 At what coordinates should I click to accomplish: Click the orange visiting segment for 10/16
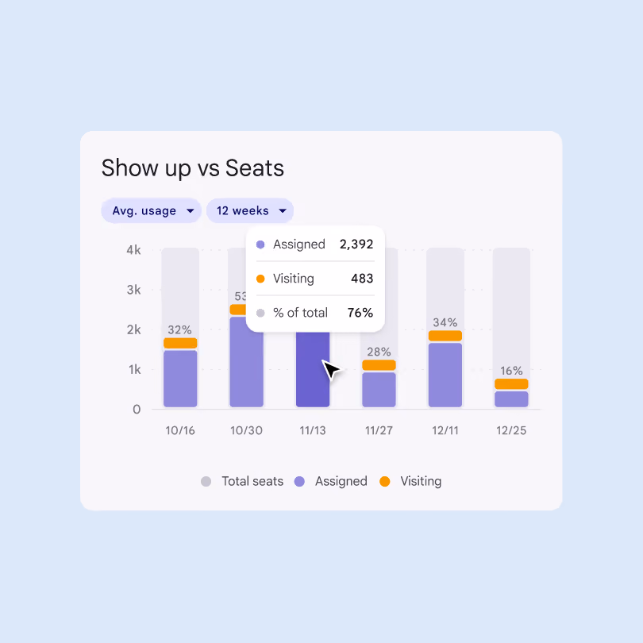pos(180,343)
